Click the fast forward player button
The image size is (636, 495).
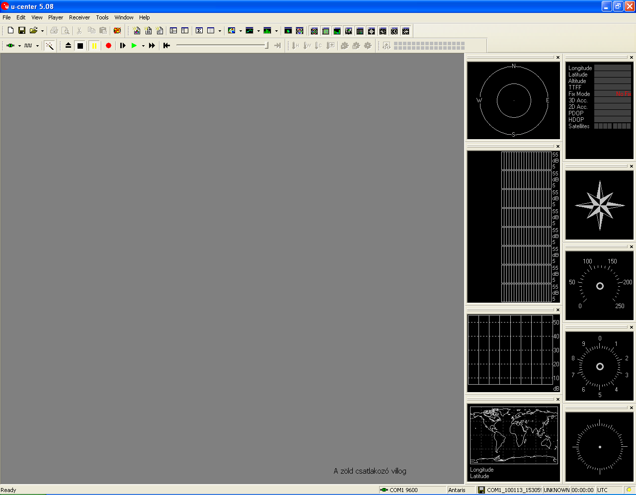152,46
